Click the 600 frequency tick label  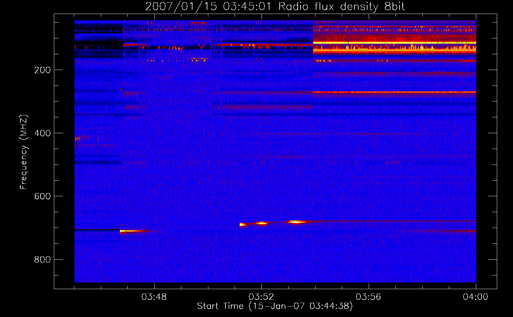(x=42, y=196)
